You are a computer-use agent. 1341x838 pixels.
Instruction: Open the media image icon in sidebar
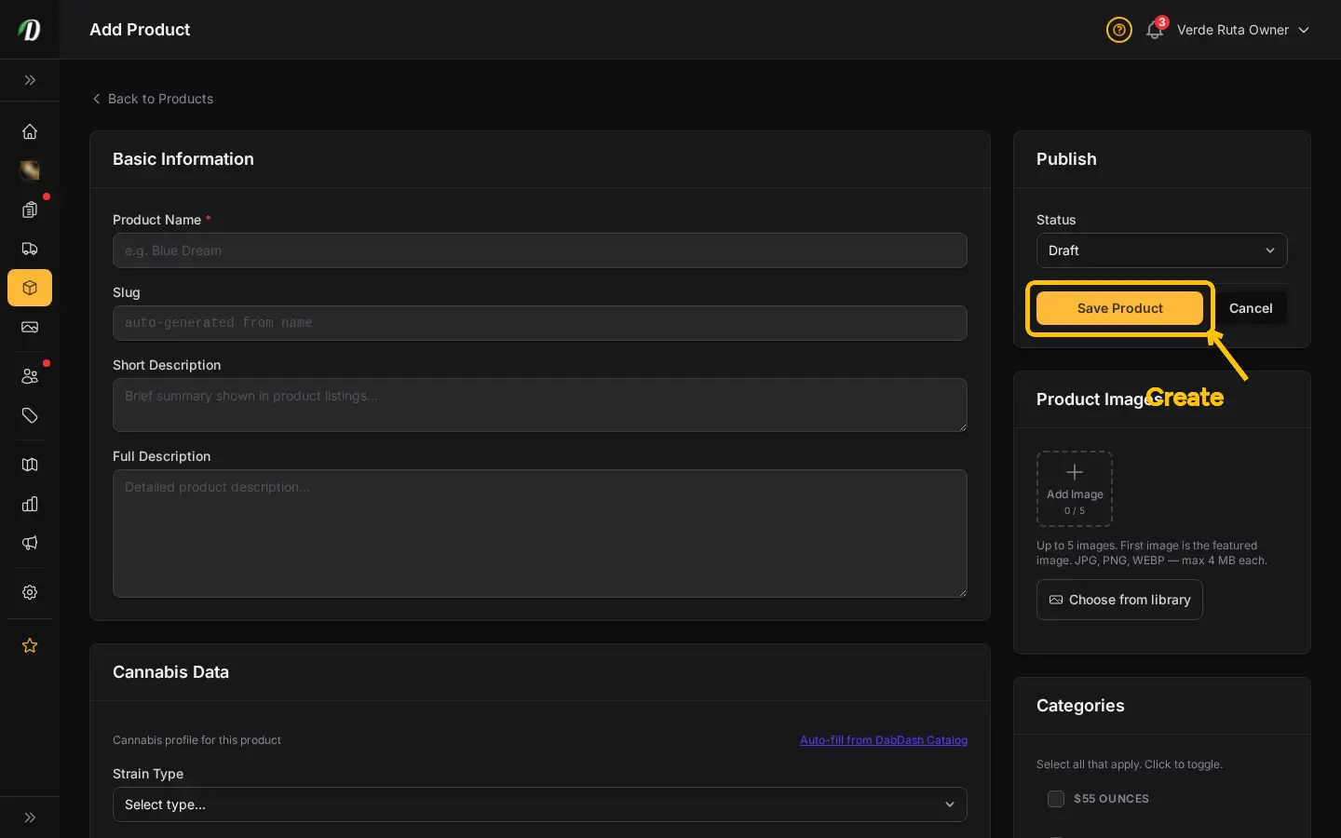click(30, 327)
